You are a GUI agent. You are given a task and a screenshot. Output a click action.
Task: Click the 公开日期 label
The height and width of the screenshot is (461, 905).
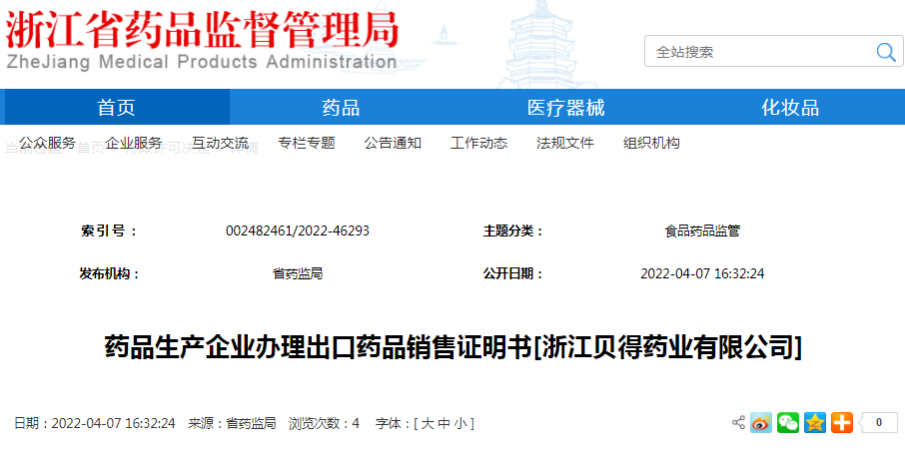pos(513,273)
